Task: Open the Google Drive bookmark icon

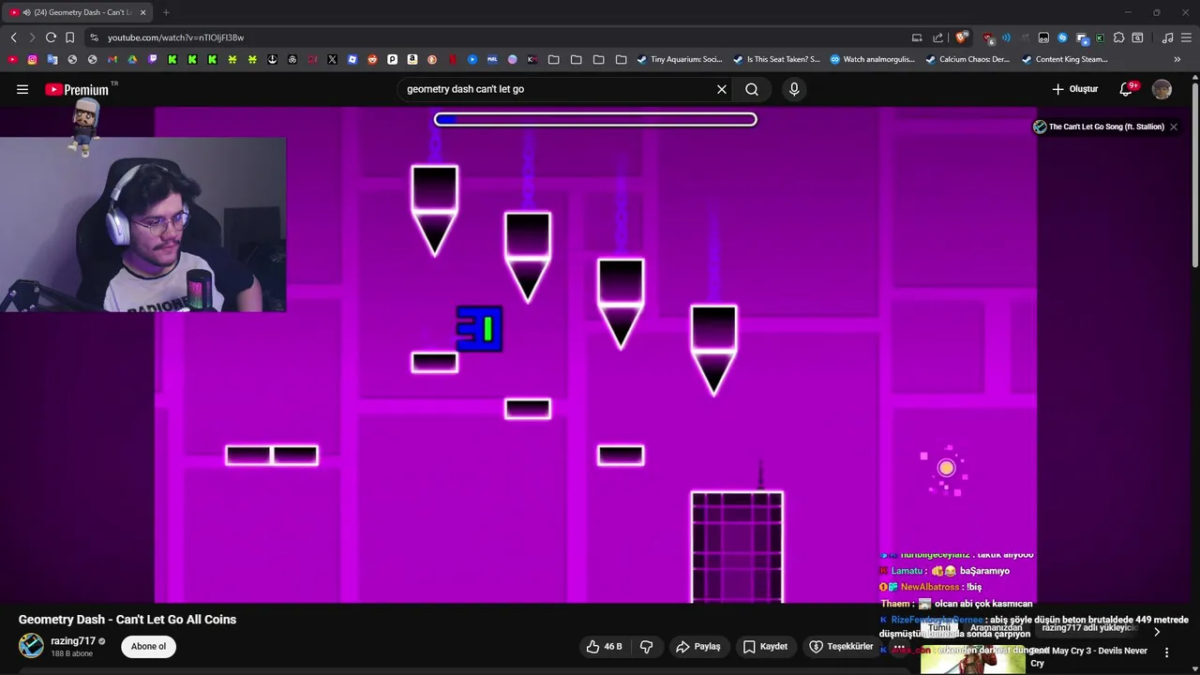Action: coord(132,59)
